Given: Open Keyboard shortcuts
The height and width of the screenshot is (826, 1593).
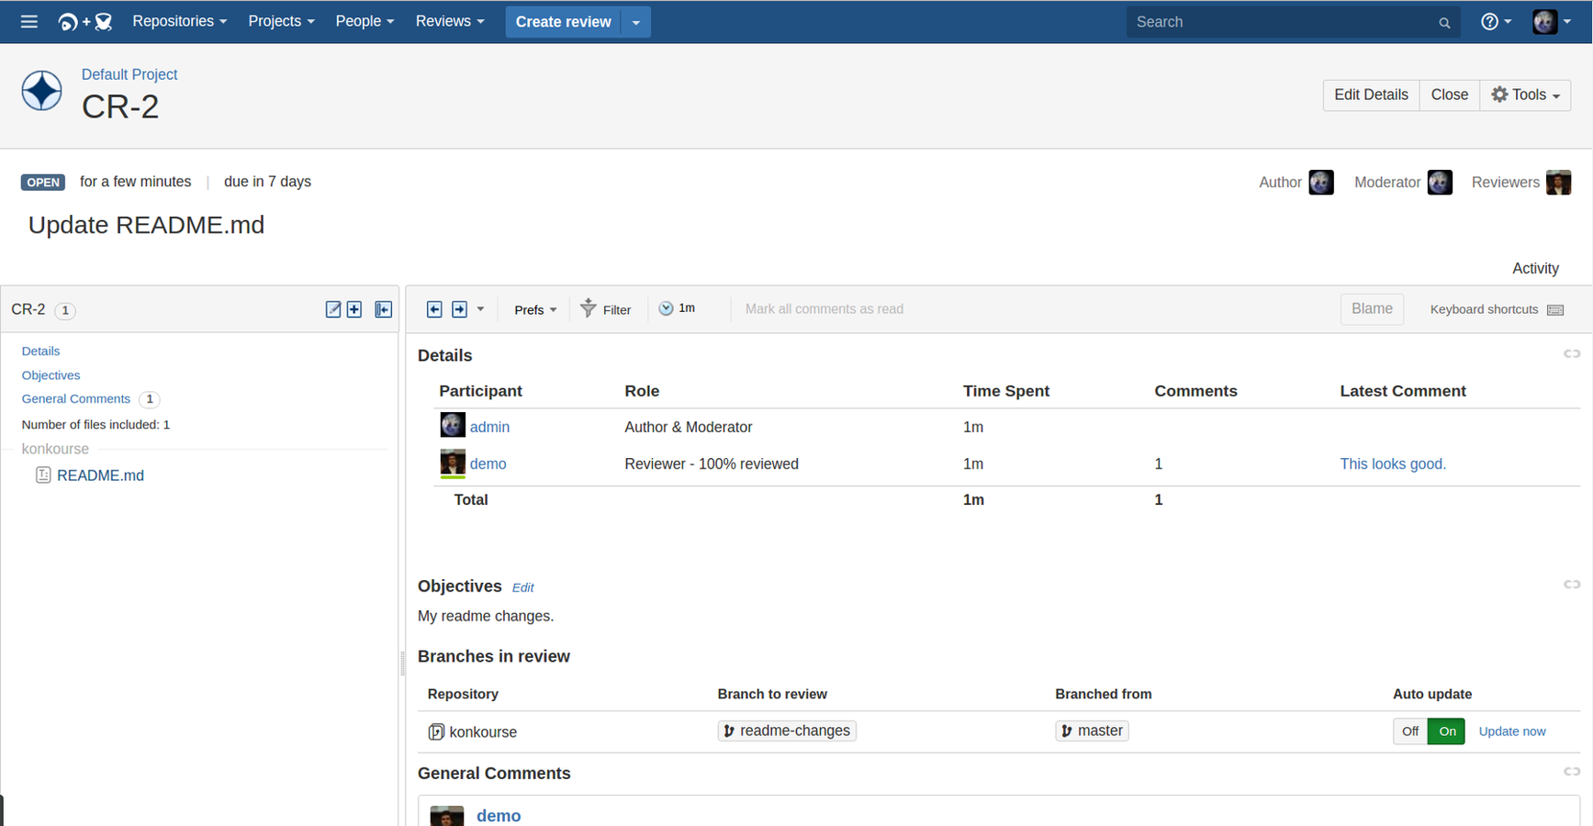Looking at the screenshot, I should click(x=1484, y=309).
